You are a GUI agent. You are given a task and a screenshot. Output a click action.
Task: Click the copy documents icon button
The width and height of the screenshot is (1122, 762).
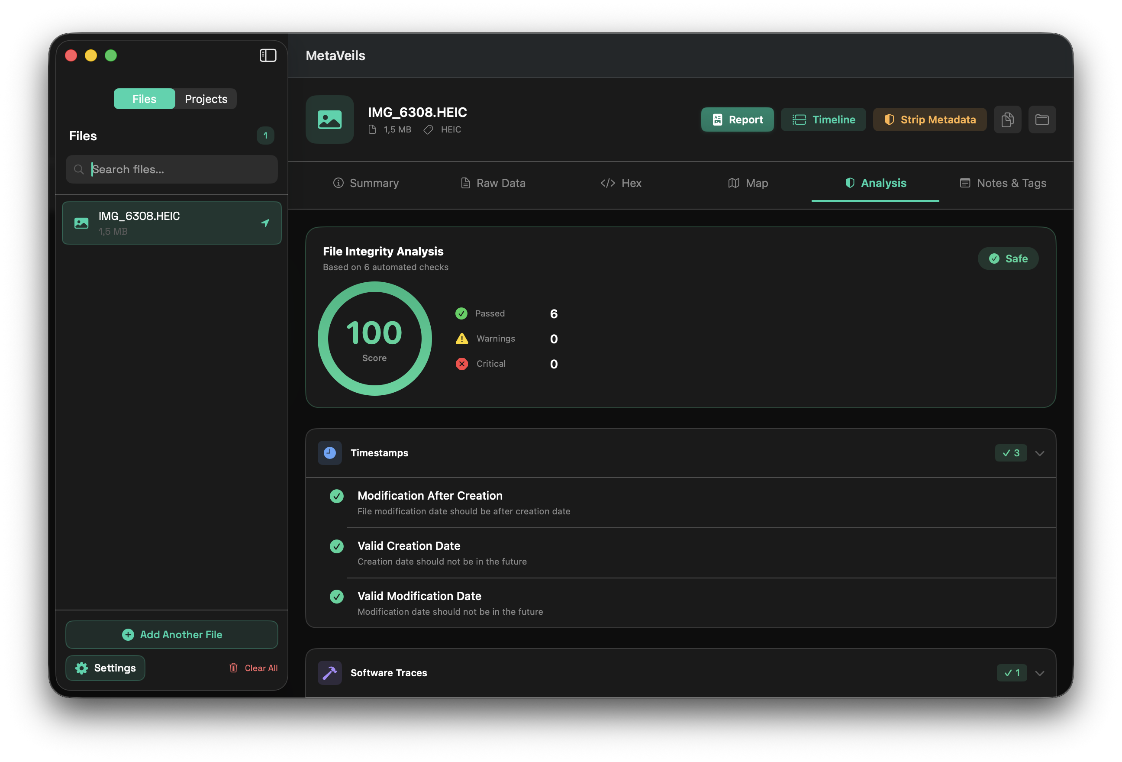(x=1007, y=120)
